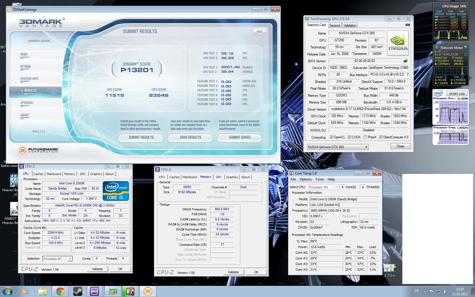Open the Sensors tab in GPU-Z
Image resolution: width=475 pixels, height=297 pixels.
point(334,25)
